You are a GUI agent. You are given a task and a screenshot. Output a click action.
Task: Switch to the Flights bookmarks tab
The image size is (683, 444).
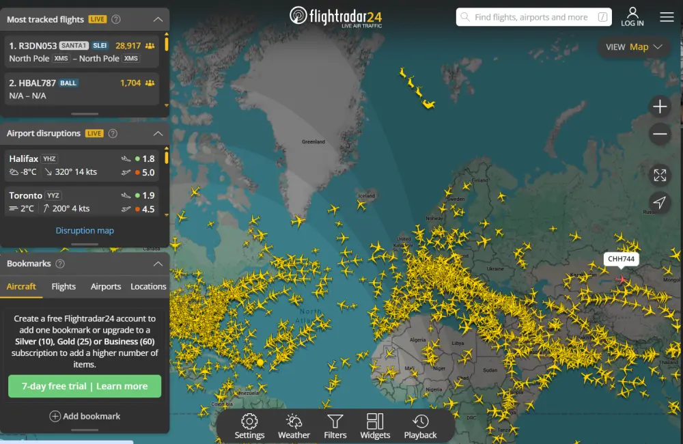click(64, 287)
